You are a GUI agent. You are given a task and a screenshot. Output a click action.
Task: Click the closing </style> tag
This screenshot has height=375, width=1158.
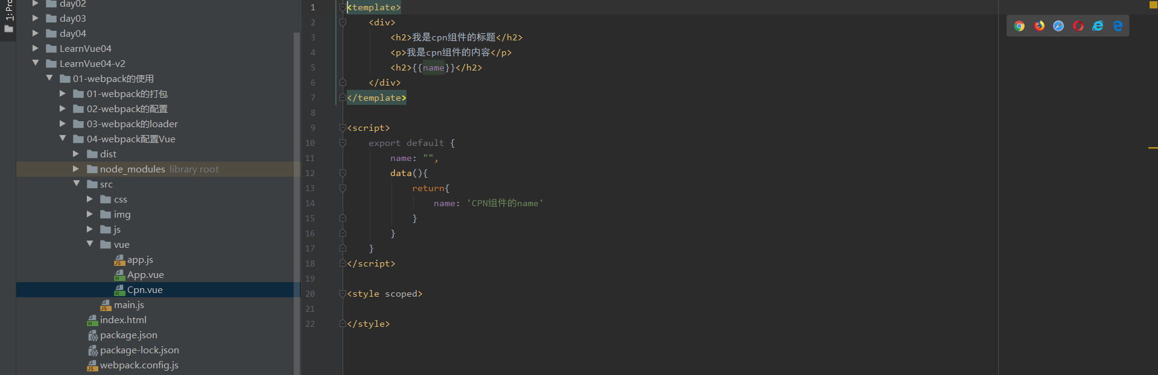[369, 324]
